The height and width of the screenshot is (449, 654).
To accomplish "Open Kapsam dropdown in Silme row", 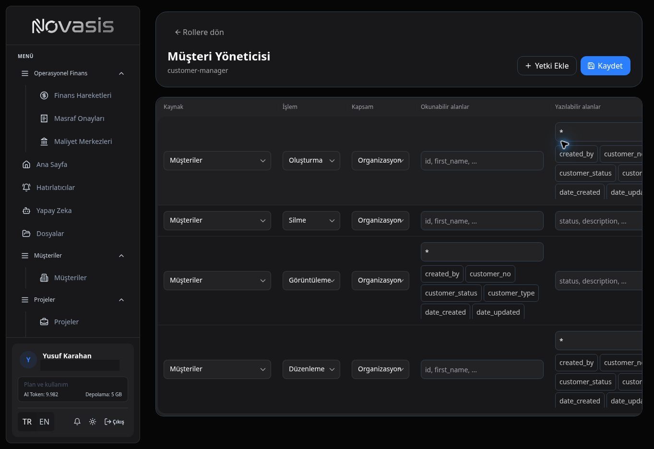I will click(381, 221).
